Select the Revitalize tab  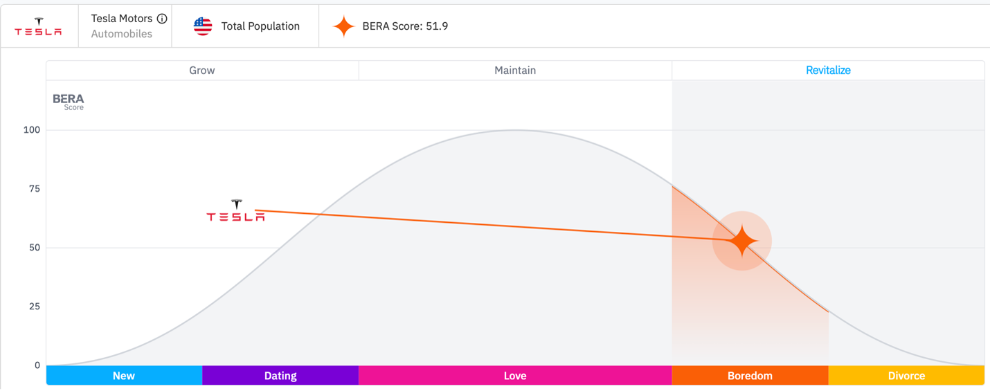coord(828,70)
